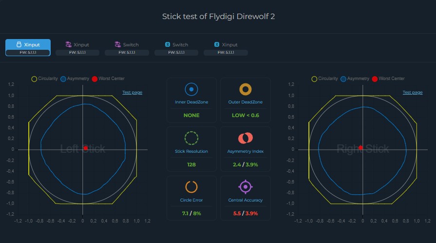Open the Right Stick Test page link
This screenshot has width=436, height=243.
click(x=413, y=92)
